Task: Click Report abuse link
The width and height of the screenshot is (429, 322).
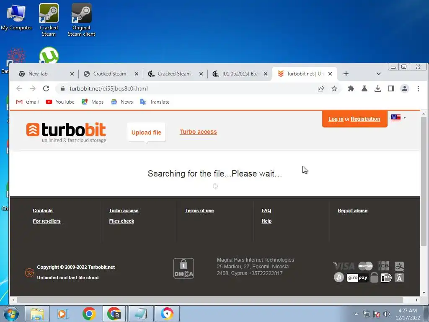Action: (352, 210)
